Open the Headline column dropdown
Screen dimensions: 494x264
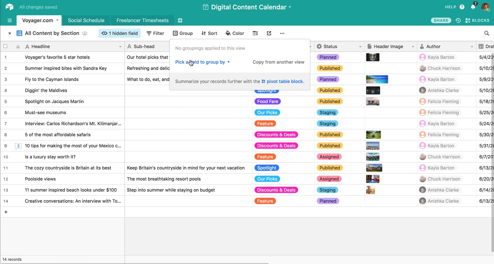pos(120,47)
